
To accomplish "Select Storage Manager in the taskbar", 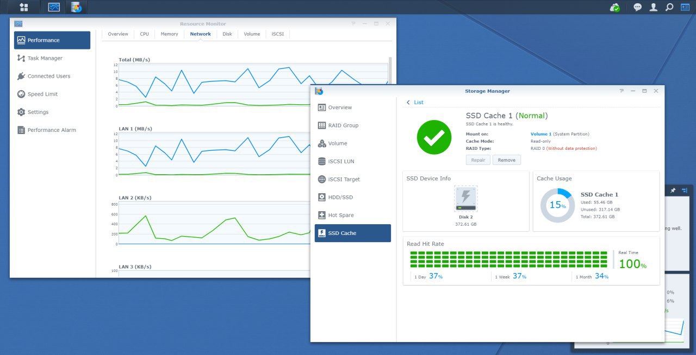I will [76, 7].
